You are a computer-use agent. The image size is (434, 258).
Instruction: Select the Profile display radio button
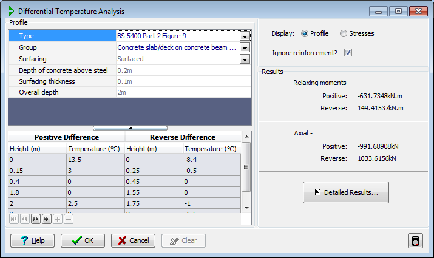click(x=305, y=33)
